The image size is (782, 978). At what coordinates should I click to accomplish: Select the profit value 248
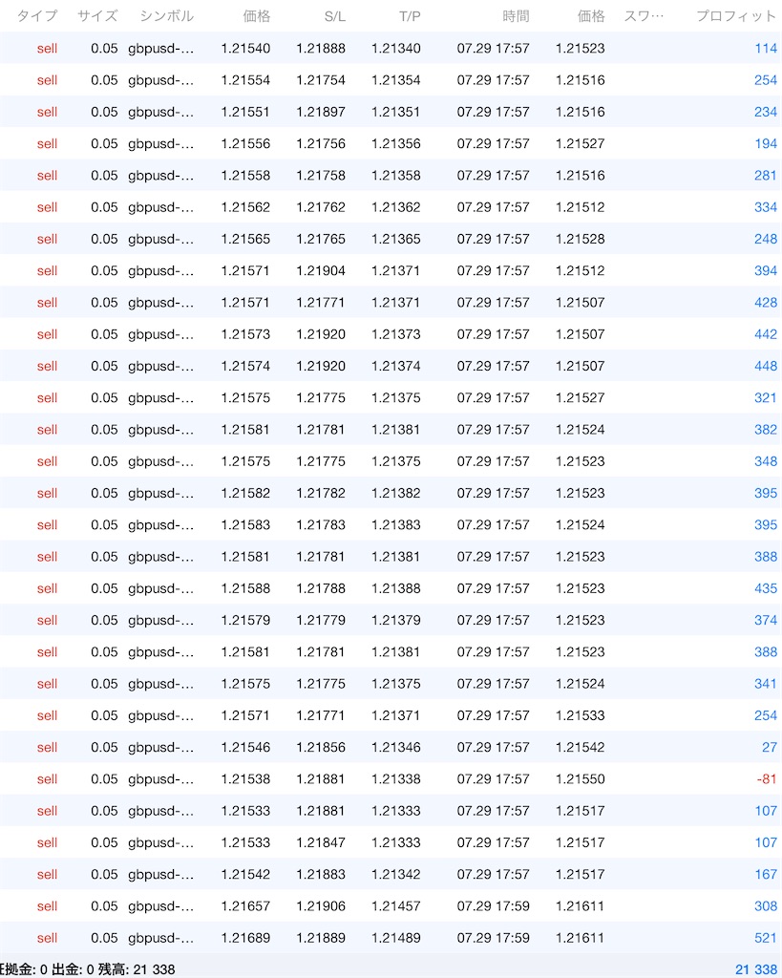coord(766,239)
